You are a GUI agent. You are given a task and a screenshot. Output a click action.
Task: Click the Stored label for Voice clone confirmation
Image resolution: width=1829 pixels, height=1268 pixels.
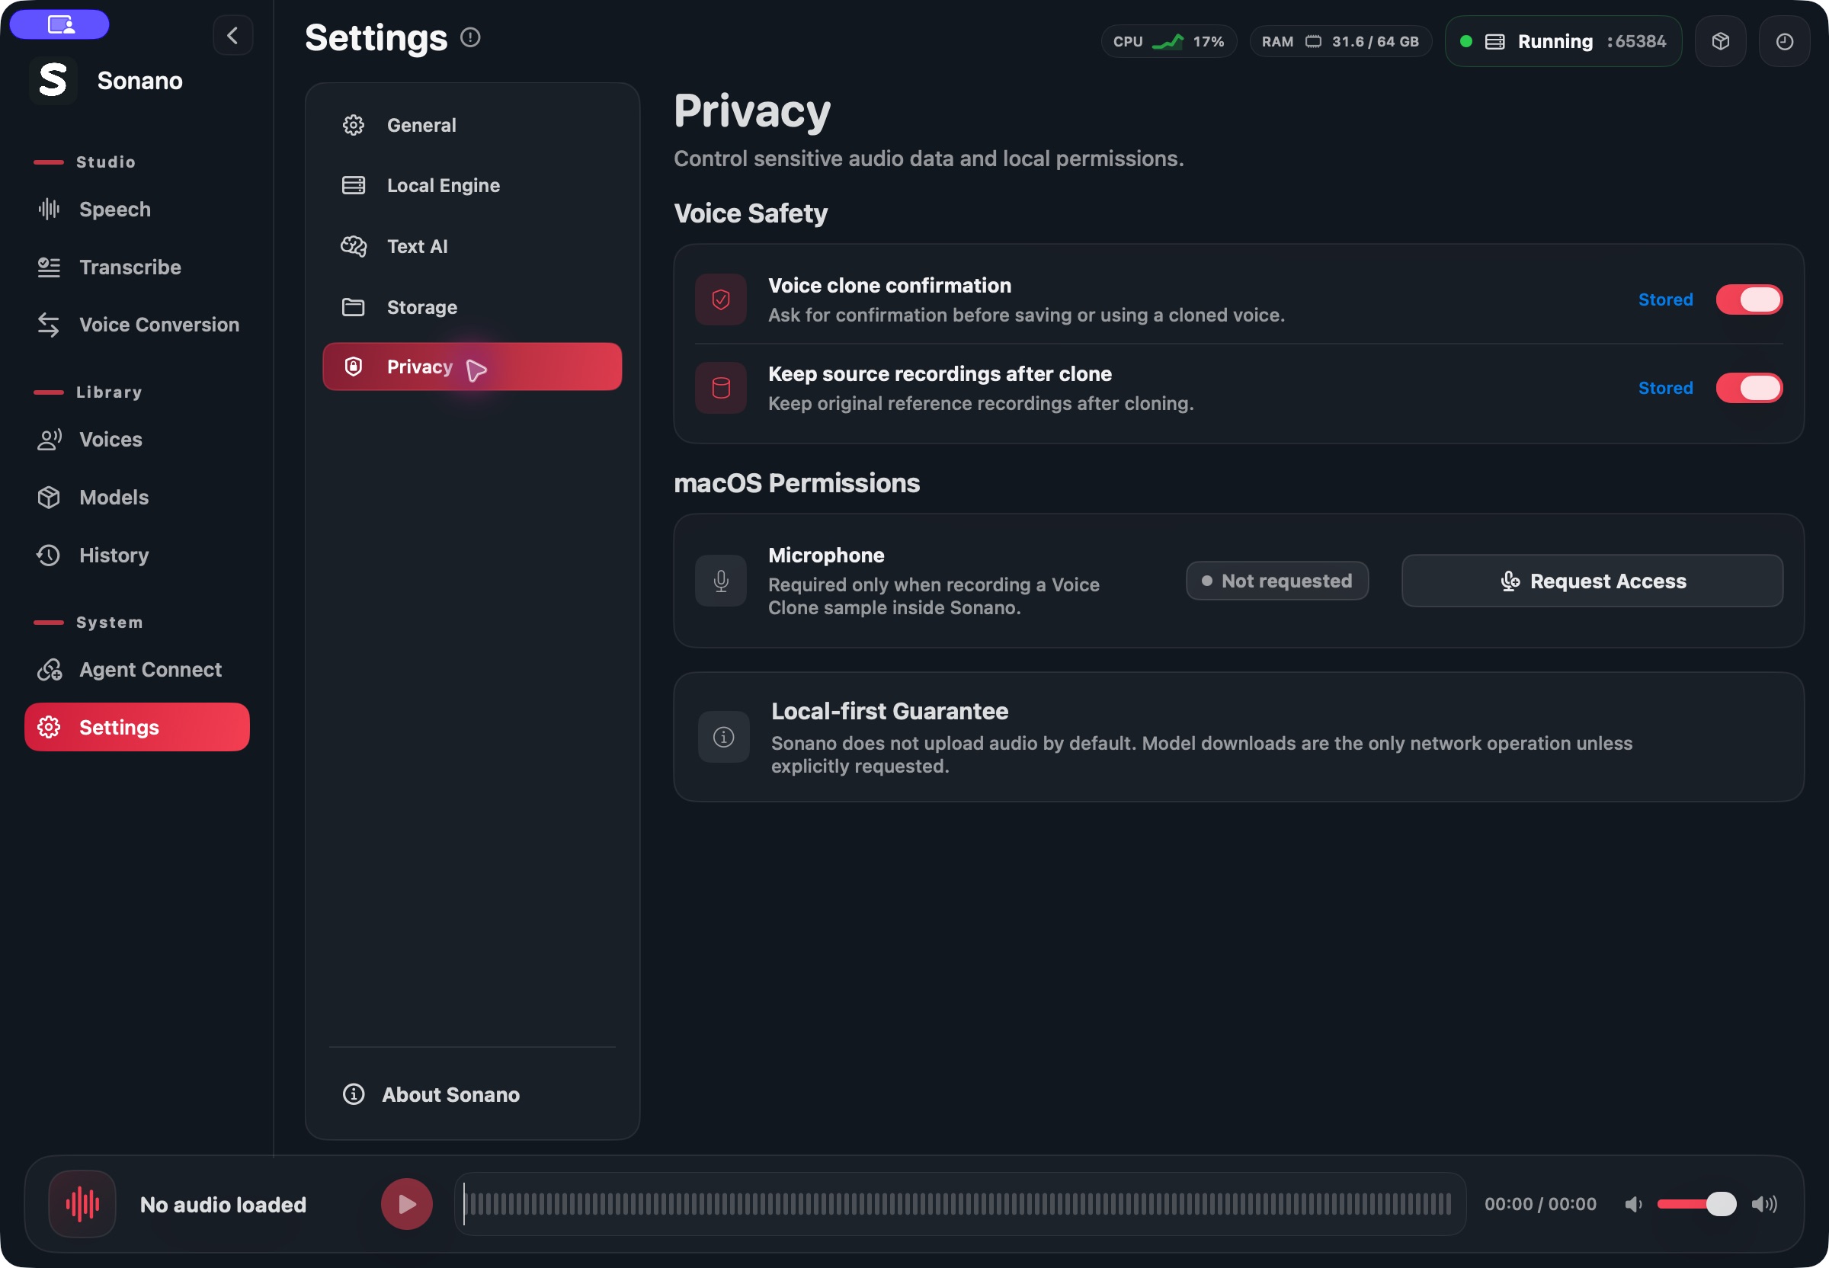click(1665, 299)
